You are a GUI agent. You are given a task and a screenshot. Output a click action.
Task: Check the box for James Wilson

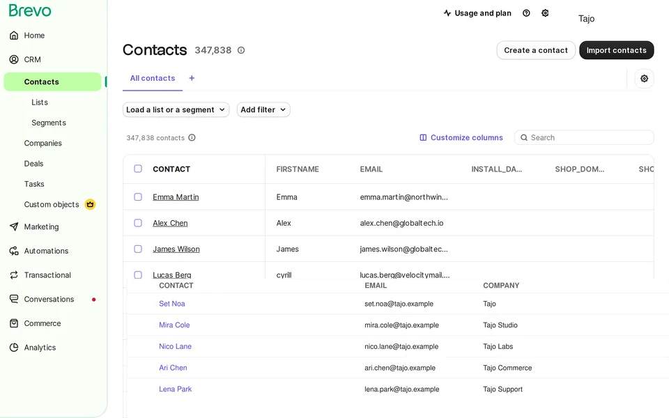click(138, 249)
